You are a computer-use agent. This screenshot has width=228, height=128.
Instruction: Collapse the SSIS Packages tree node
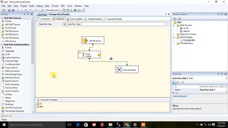174,37
